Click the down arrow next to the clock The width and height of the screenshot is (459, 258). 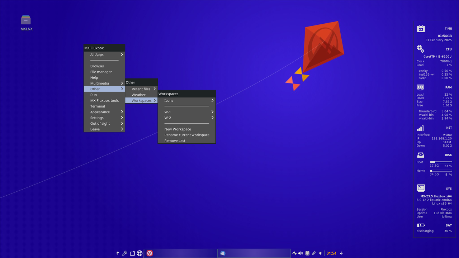click(x=341, y=253)
